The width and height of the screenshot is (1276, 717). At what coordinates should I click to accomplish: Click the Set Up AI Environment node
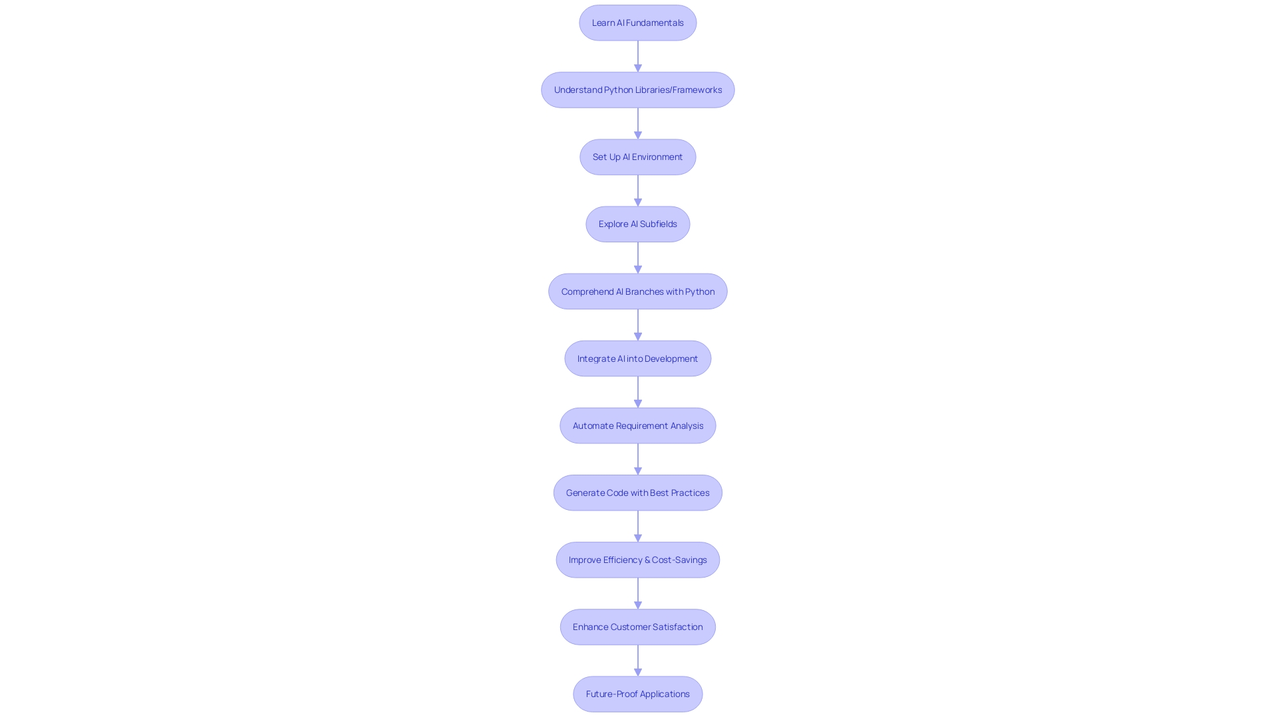pyautogui.click(x=638, y=157)
